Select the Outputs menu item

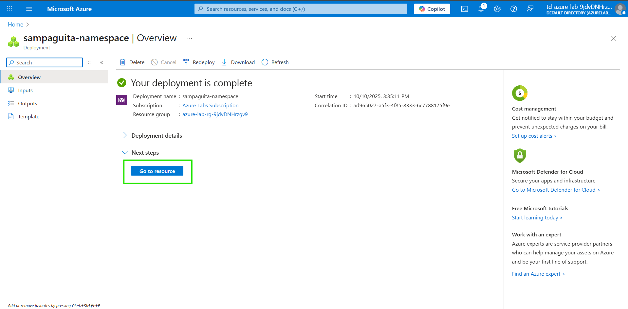coord(28,103)
